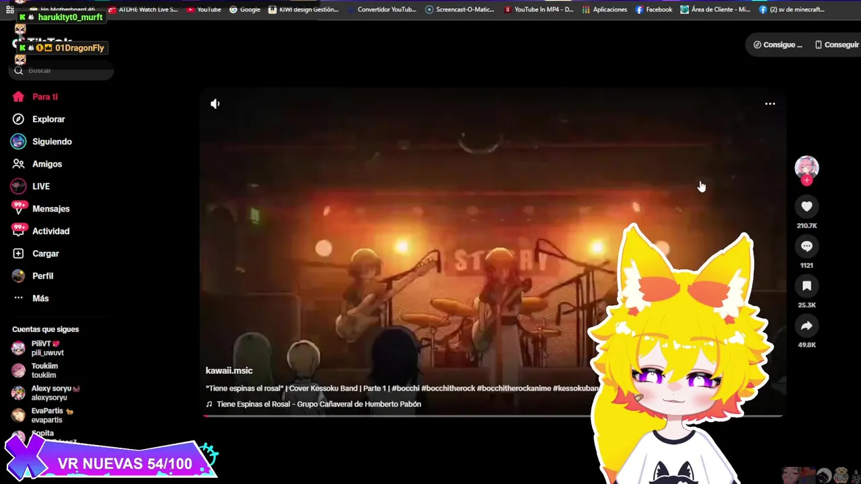Open the video's three-dot options menu
The height and width of the screenshot is (484, 861).
point(770,104)
